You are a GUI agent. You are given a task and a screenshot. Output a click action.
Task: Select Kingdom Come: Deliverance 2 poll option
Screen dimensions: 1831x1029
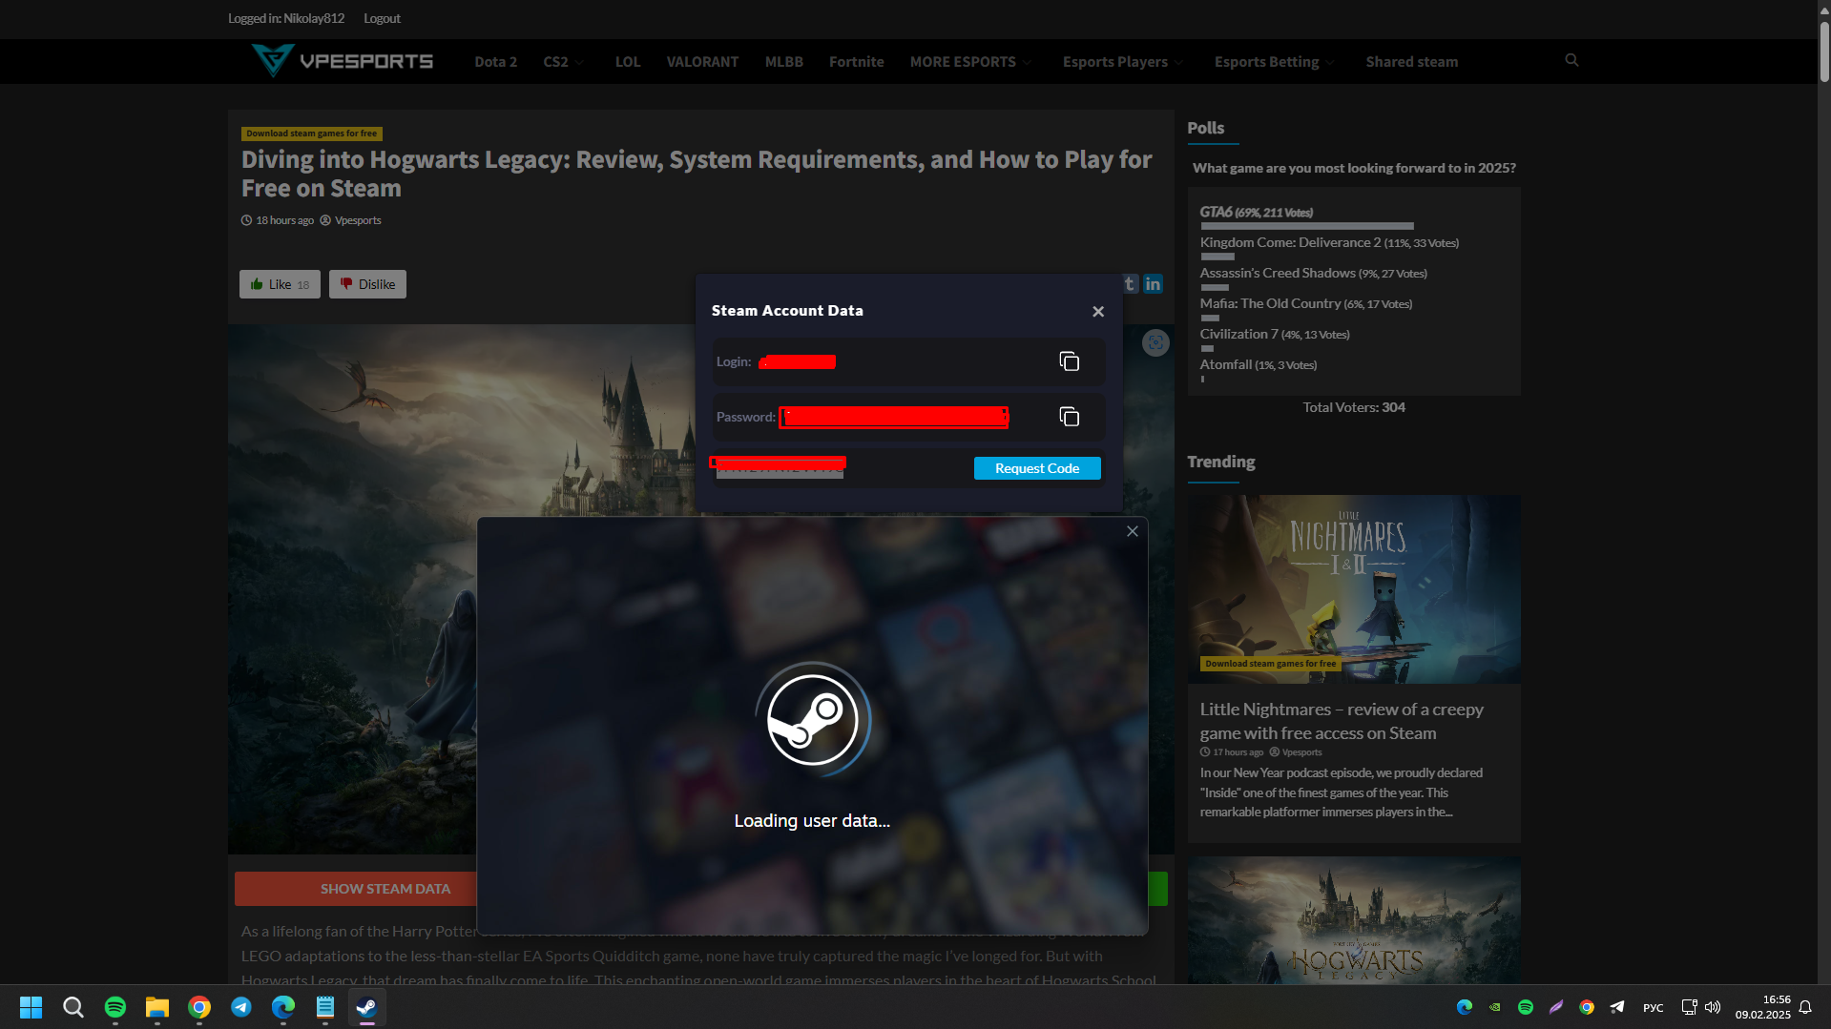1329,243
